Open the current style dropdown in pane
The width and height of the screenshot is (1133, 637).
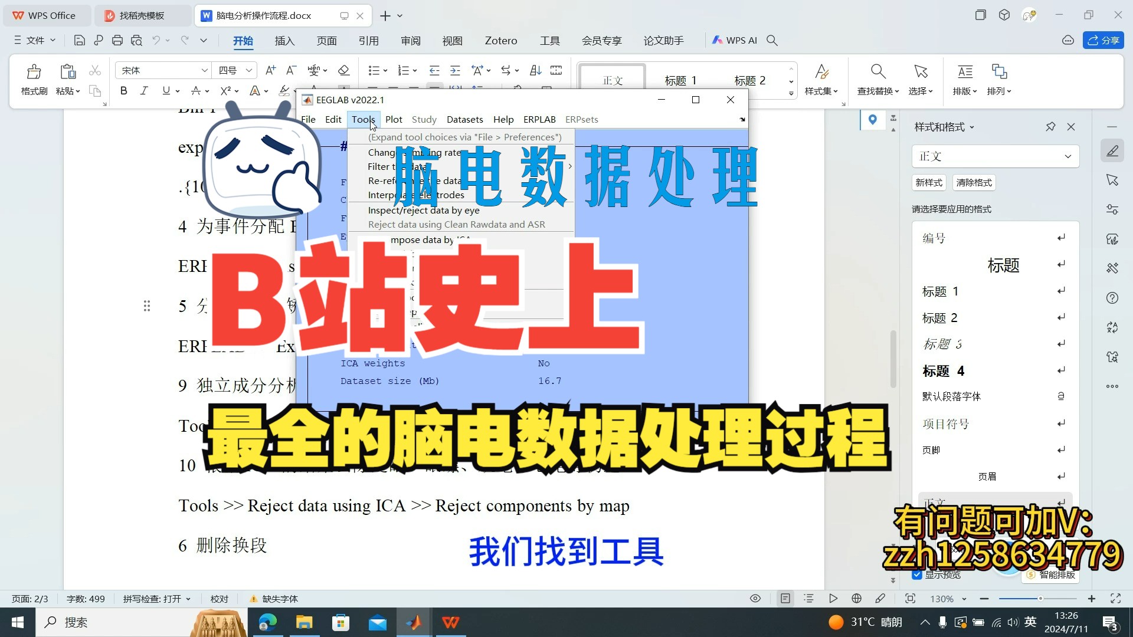click(1067, 156)
